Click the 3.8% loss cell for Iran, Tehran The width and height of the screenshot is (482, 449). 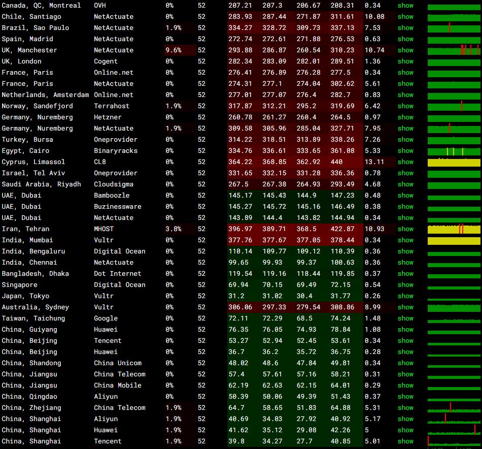tap(180, 229)
